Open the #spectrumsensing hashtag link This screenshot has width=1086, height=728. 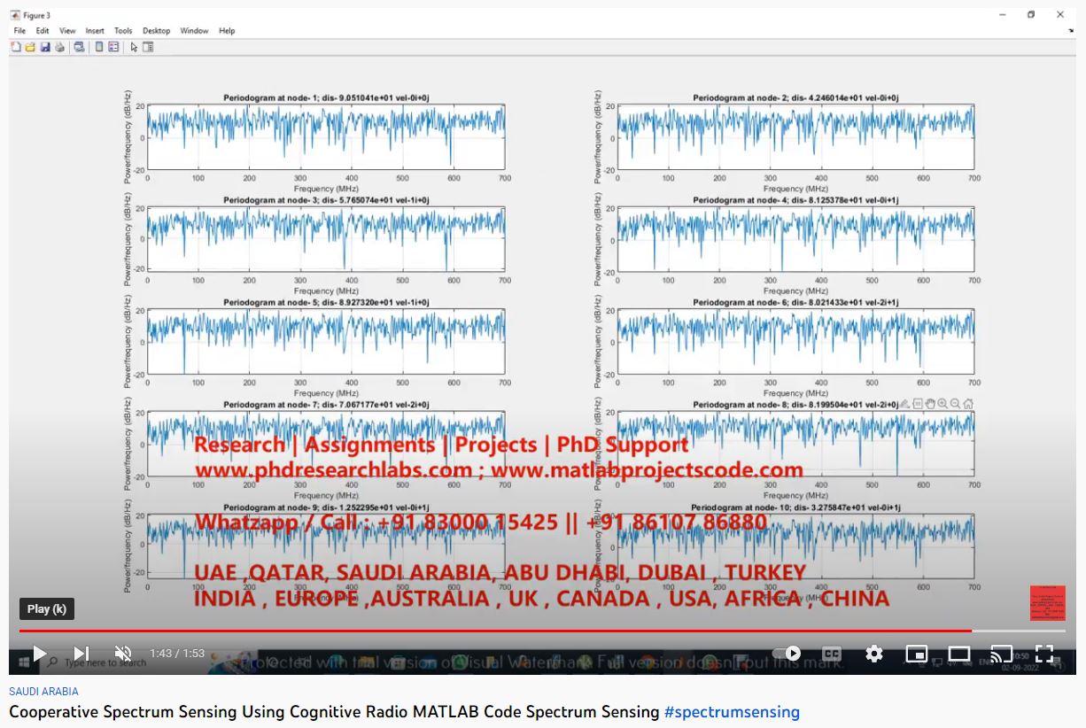click(x=732, y=712)
